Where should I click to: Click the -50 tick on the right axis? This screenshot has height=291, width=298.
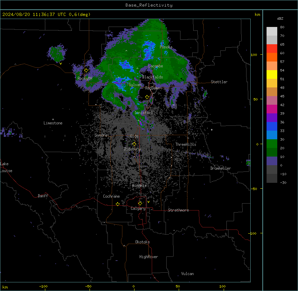(x=254, y=189)
